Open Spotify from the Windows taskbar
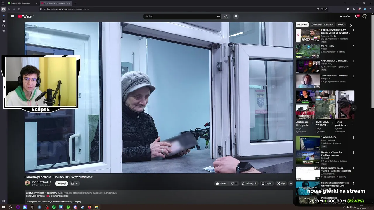The height and width of the screenshot is (210, 374). coord(54,207)
